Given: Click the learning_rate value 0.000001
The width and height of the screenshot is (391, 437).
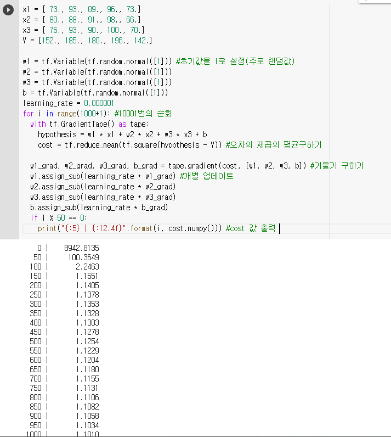Looking at the screenshot, I should click(99, 103).
